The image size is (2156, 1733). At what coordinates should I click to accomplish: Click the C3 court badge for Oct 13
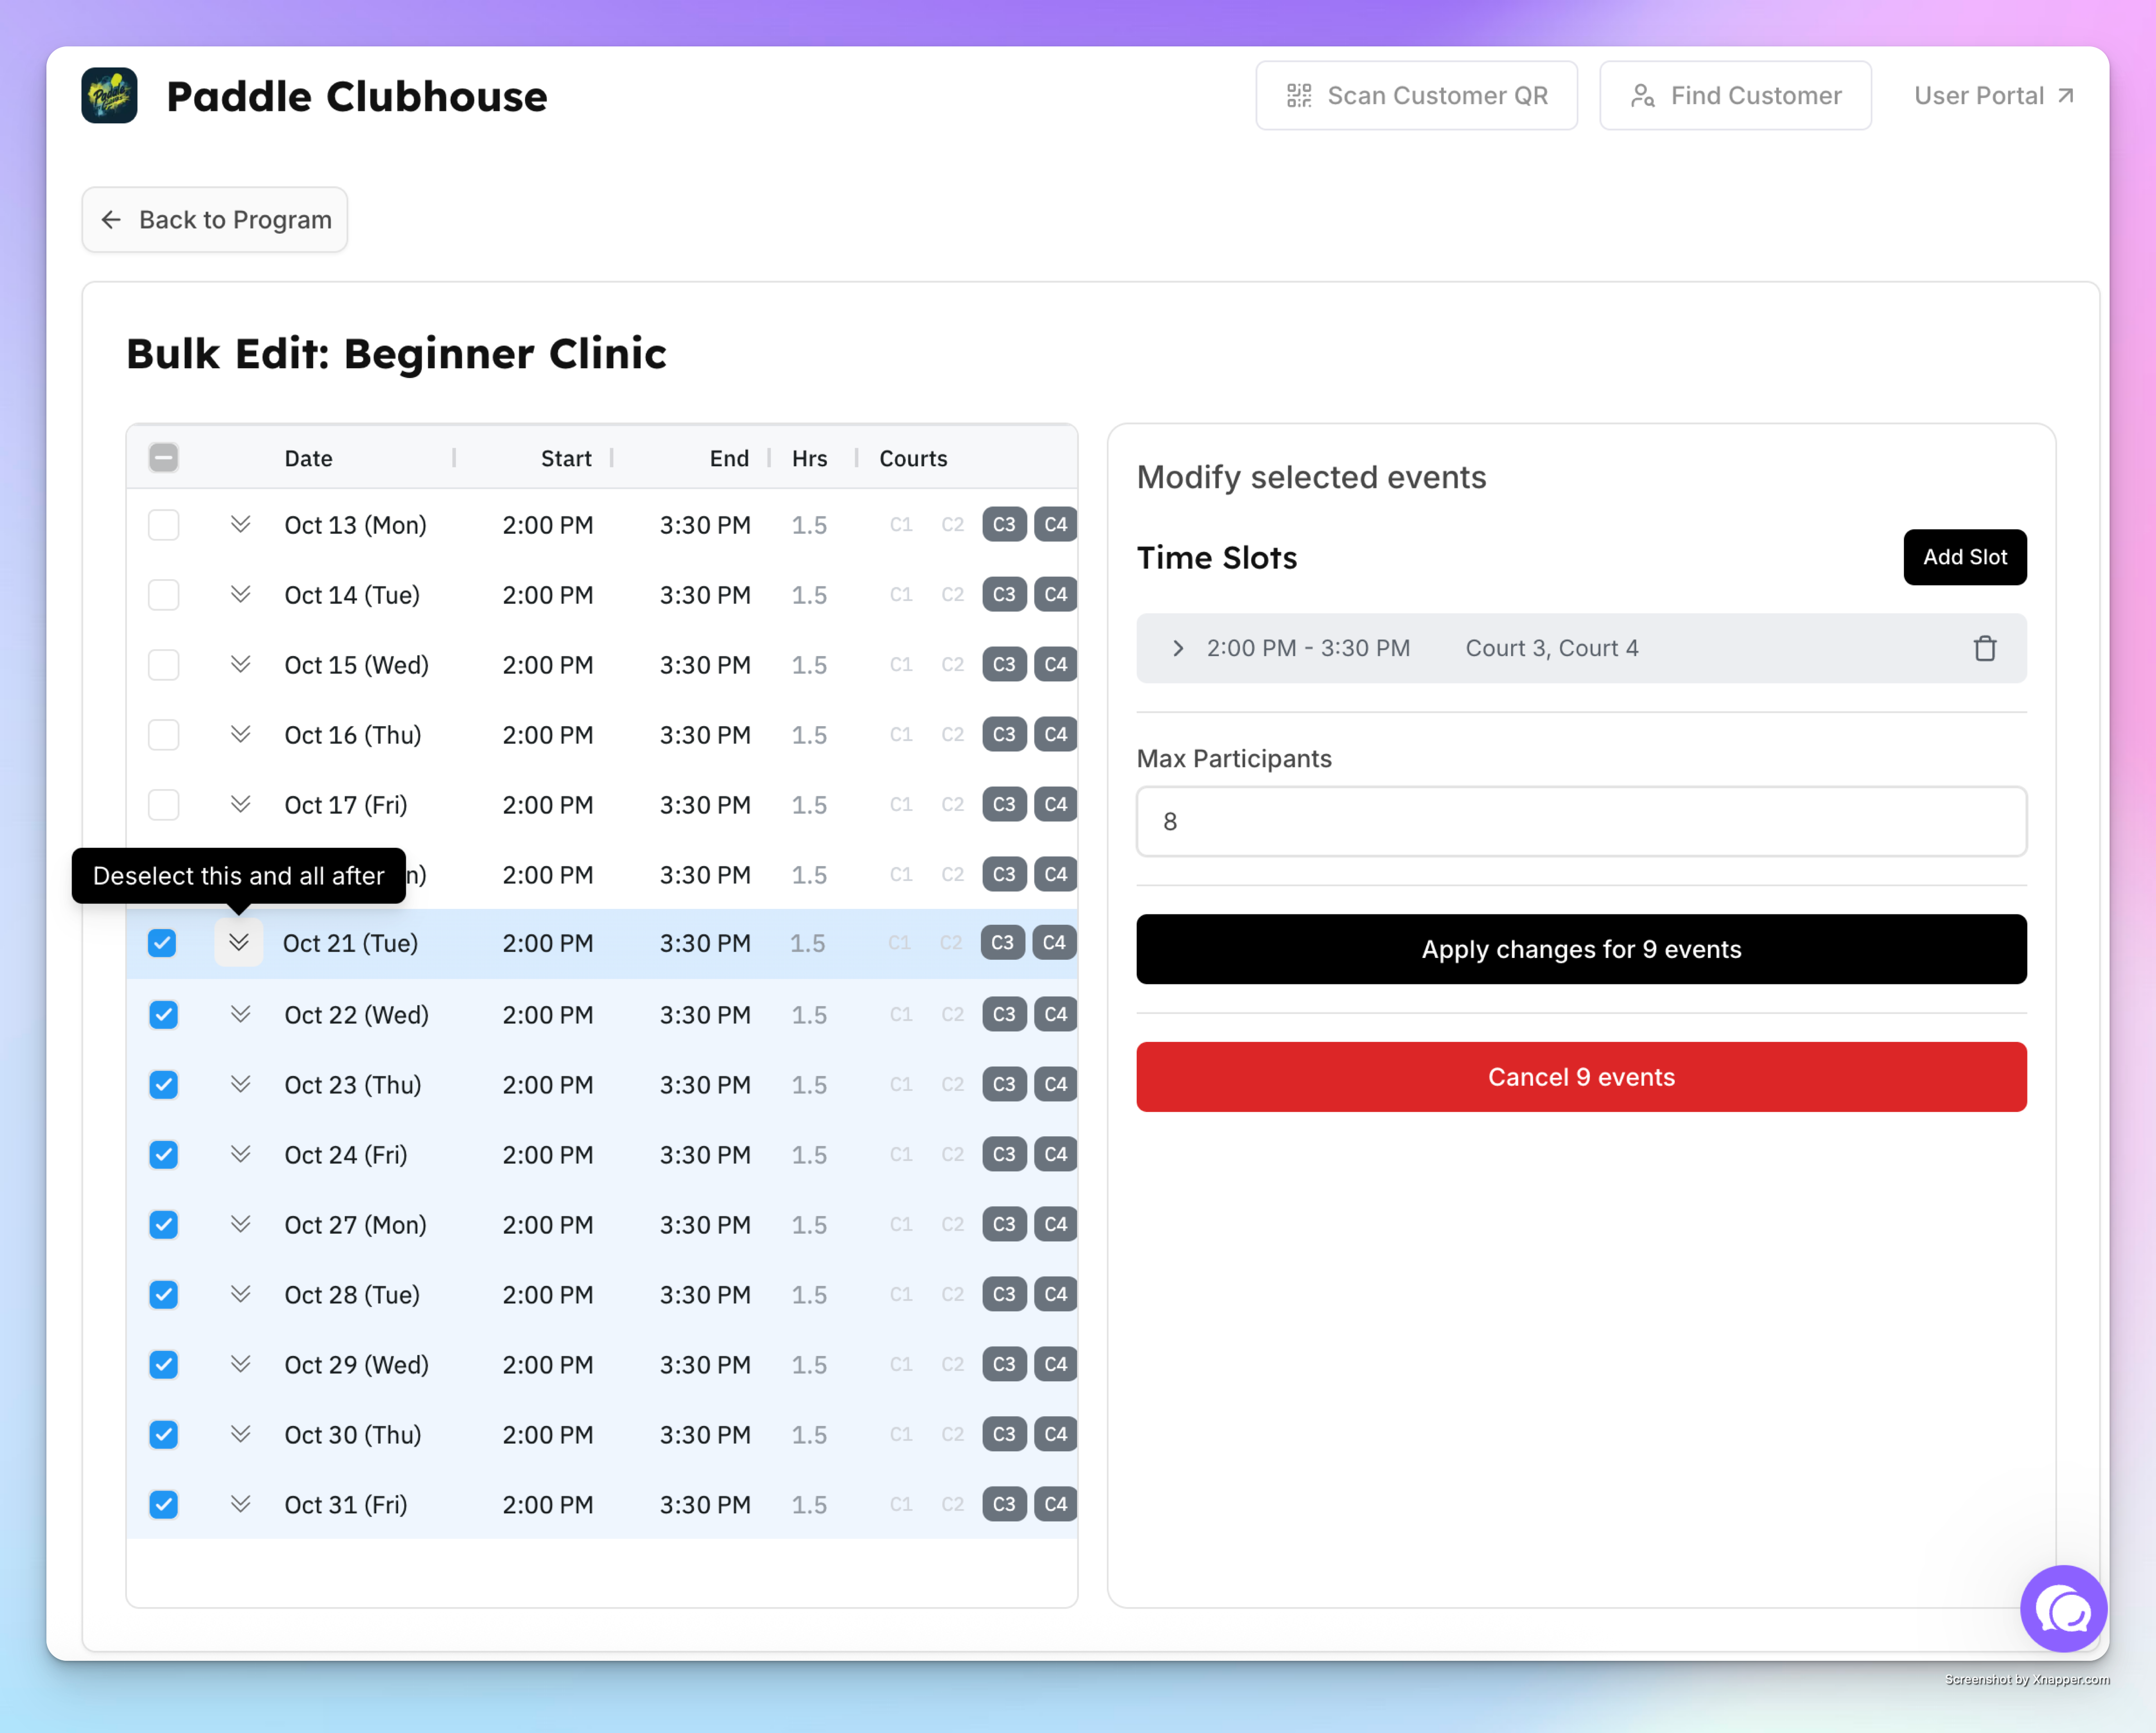1004,525
